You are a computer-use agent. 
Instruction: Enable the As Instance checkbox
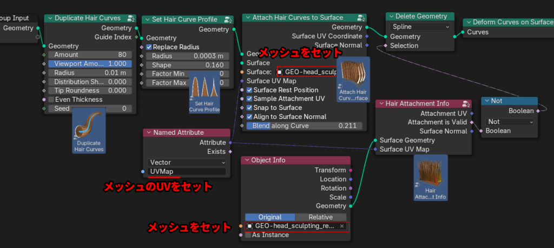pyautogui.click(x=248, y=235)
